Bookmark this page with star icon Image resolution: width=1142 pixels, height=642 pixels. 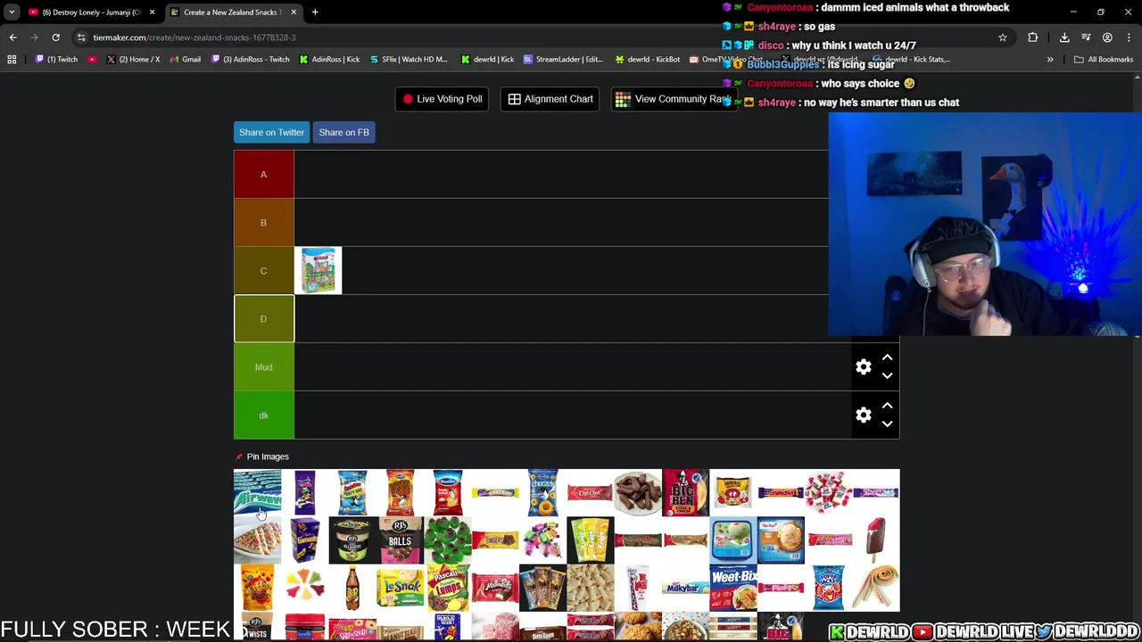point(1003,37)
